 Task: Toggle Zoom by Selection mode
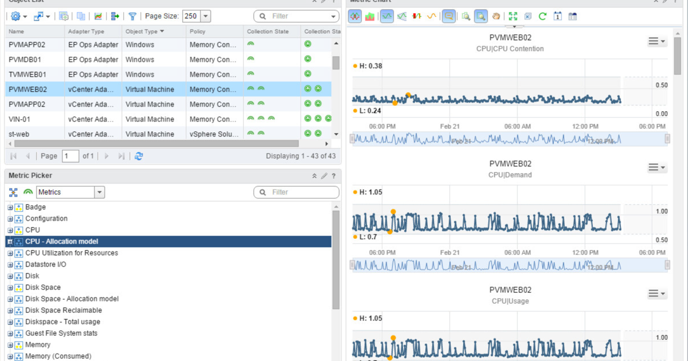480,17
